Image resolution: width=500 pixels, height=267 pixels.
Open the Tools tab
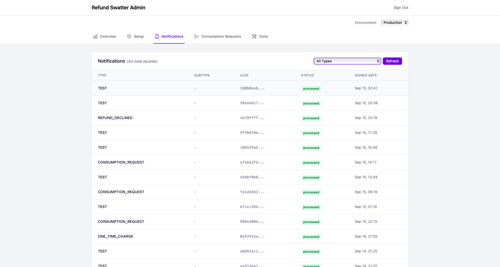260,36
